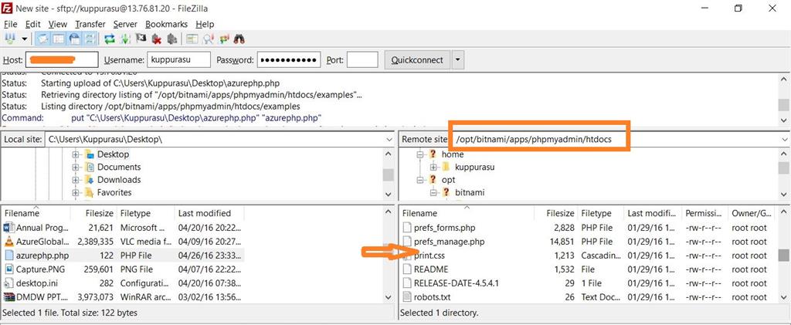Viewport: 791px width, 325px height.
Task: Toggle directory comparison magnifier icon
Action: click(x=208, y=39)
